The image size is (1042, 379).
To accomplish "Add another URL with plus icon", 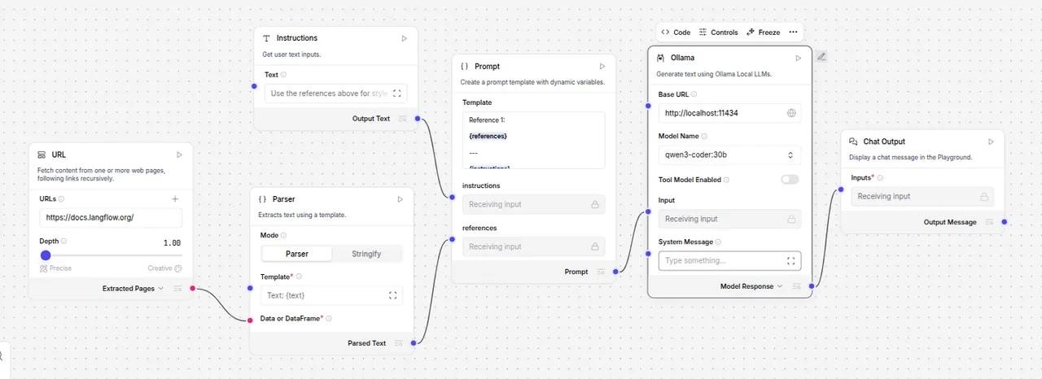I will (175, 198).
